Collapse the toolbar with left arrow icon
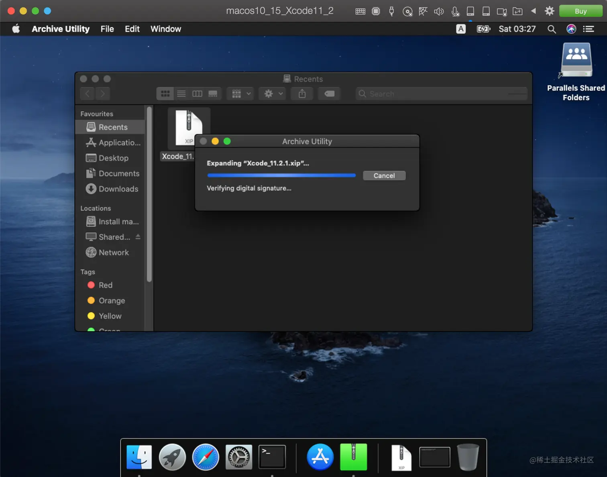This screenshot has height=477, width=607. 534,11
